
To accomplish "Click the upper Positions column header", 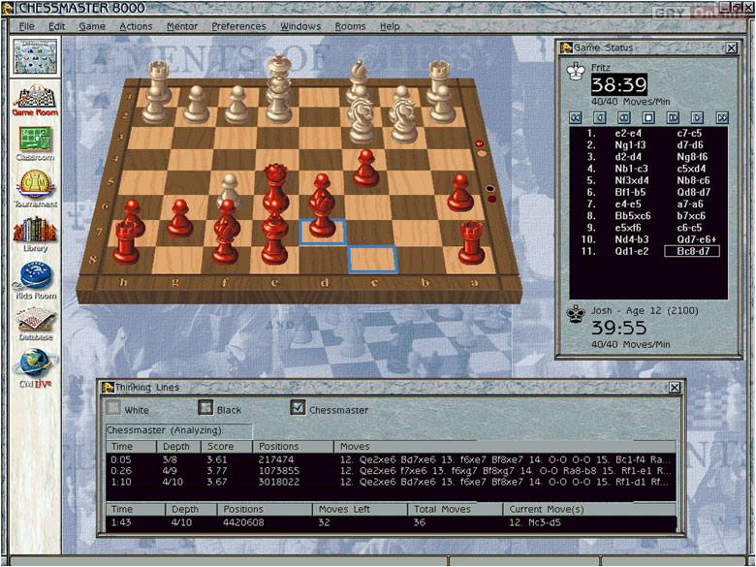I will 293,447.
